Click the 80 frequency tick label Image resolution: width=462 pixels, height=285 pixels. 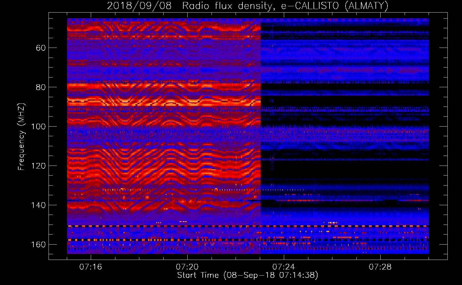click(x=41, y=87)
